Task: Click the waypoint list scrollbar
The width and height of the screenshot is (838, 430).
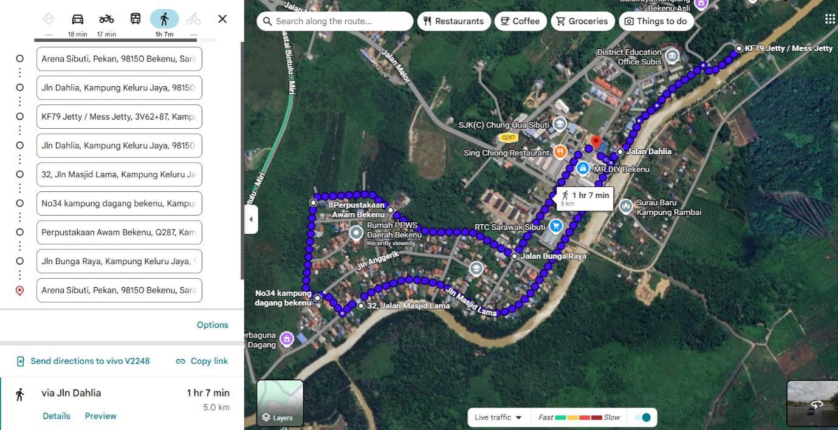Action: pyautogui.click(x=242, y=160)
